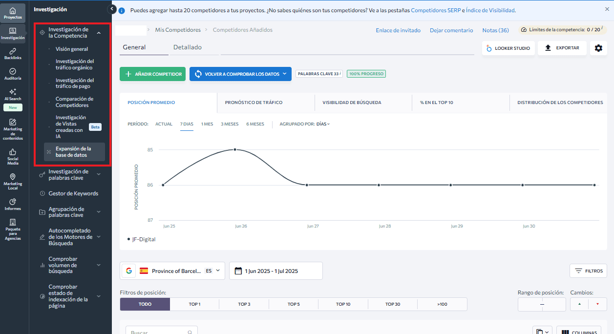Image resolution: width=614 pixels, height=334 pixels.
Task: Select >100 position filter
Action: [442, 304]
